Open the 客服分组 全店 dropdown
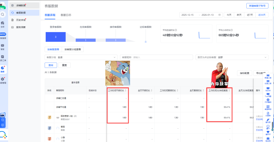Viewport: 274px width, 142px height. (81, 57)
